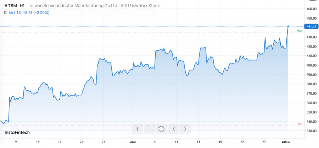
Task: Click the 400.00 price axis label
Action: [311, 65]
